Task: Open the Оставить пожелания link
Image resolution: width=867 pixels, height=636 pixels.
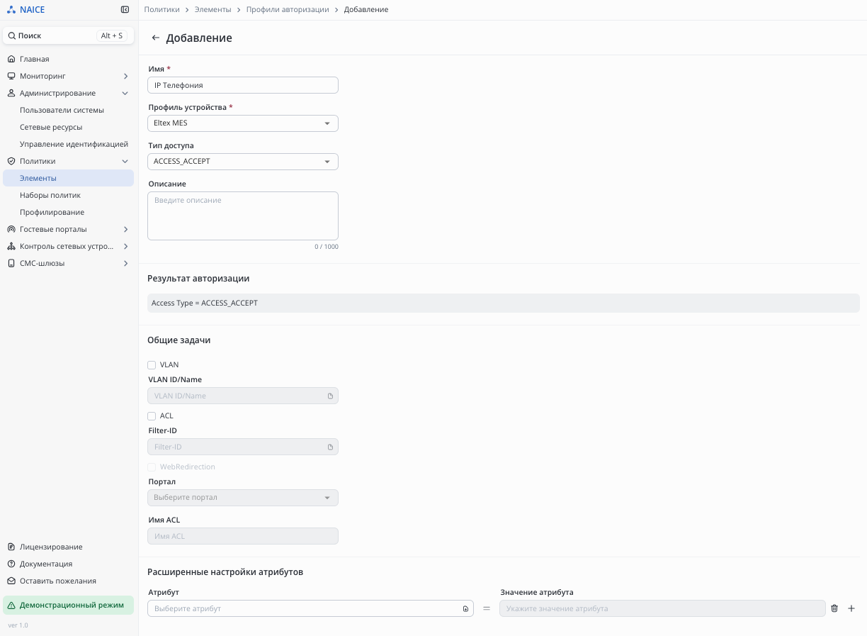Action: [x=57, y=581]
